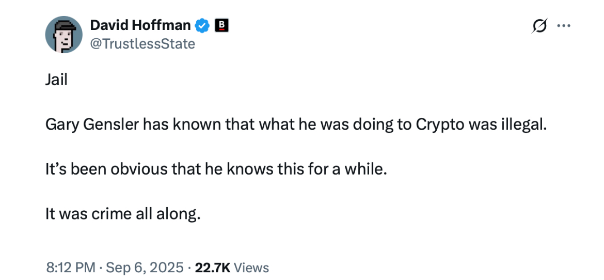Screen dimensions: 604x280
Task: Click the word "Jail" in the tweet
Action: (x=56, y=81)
